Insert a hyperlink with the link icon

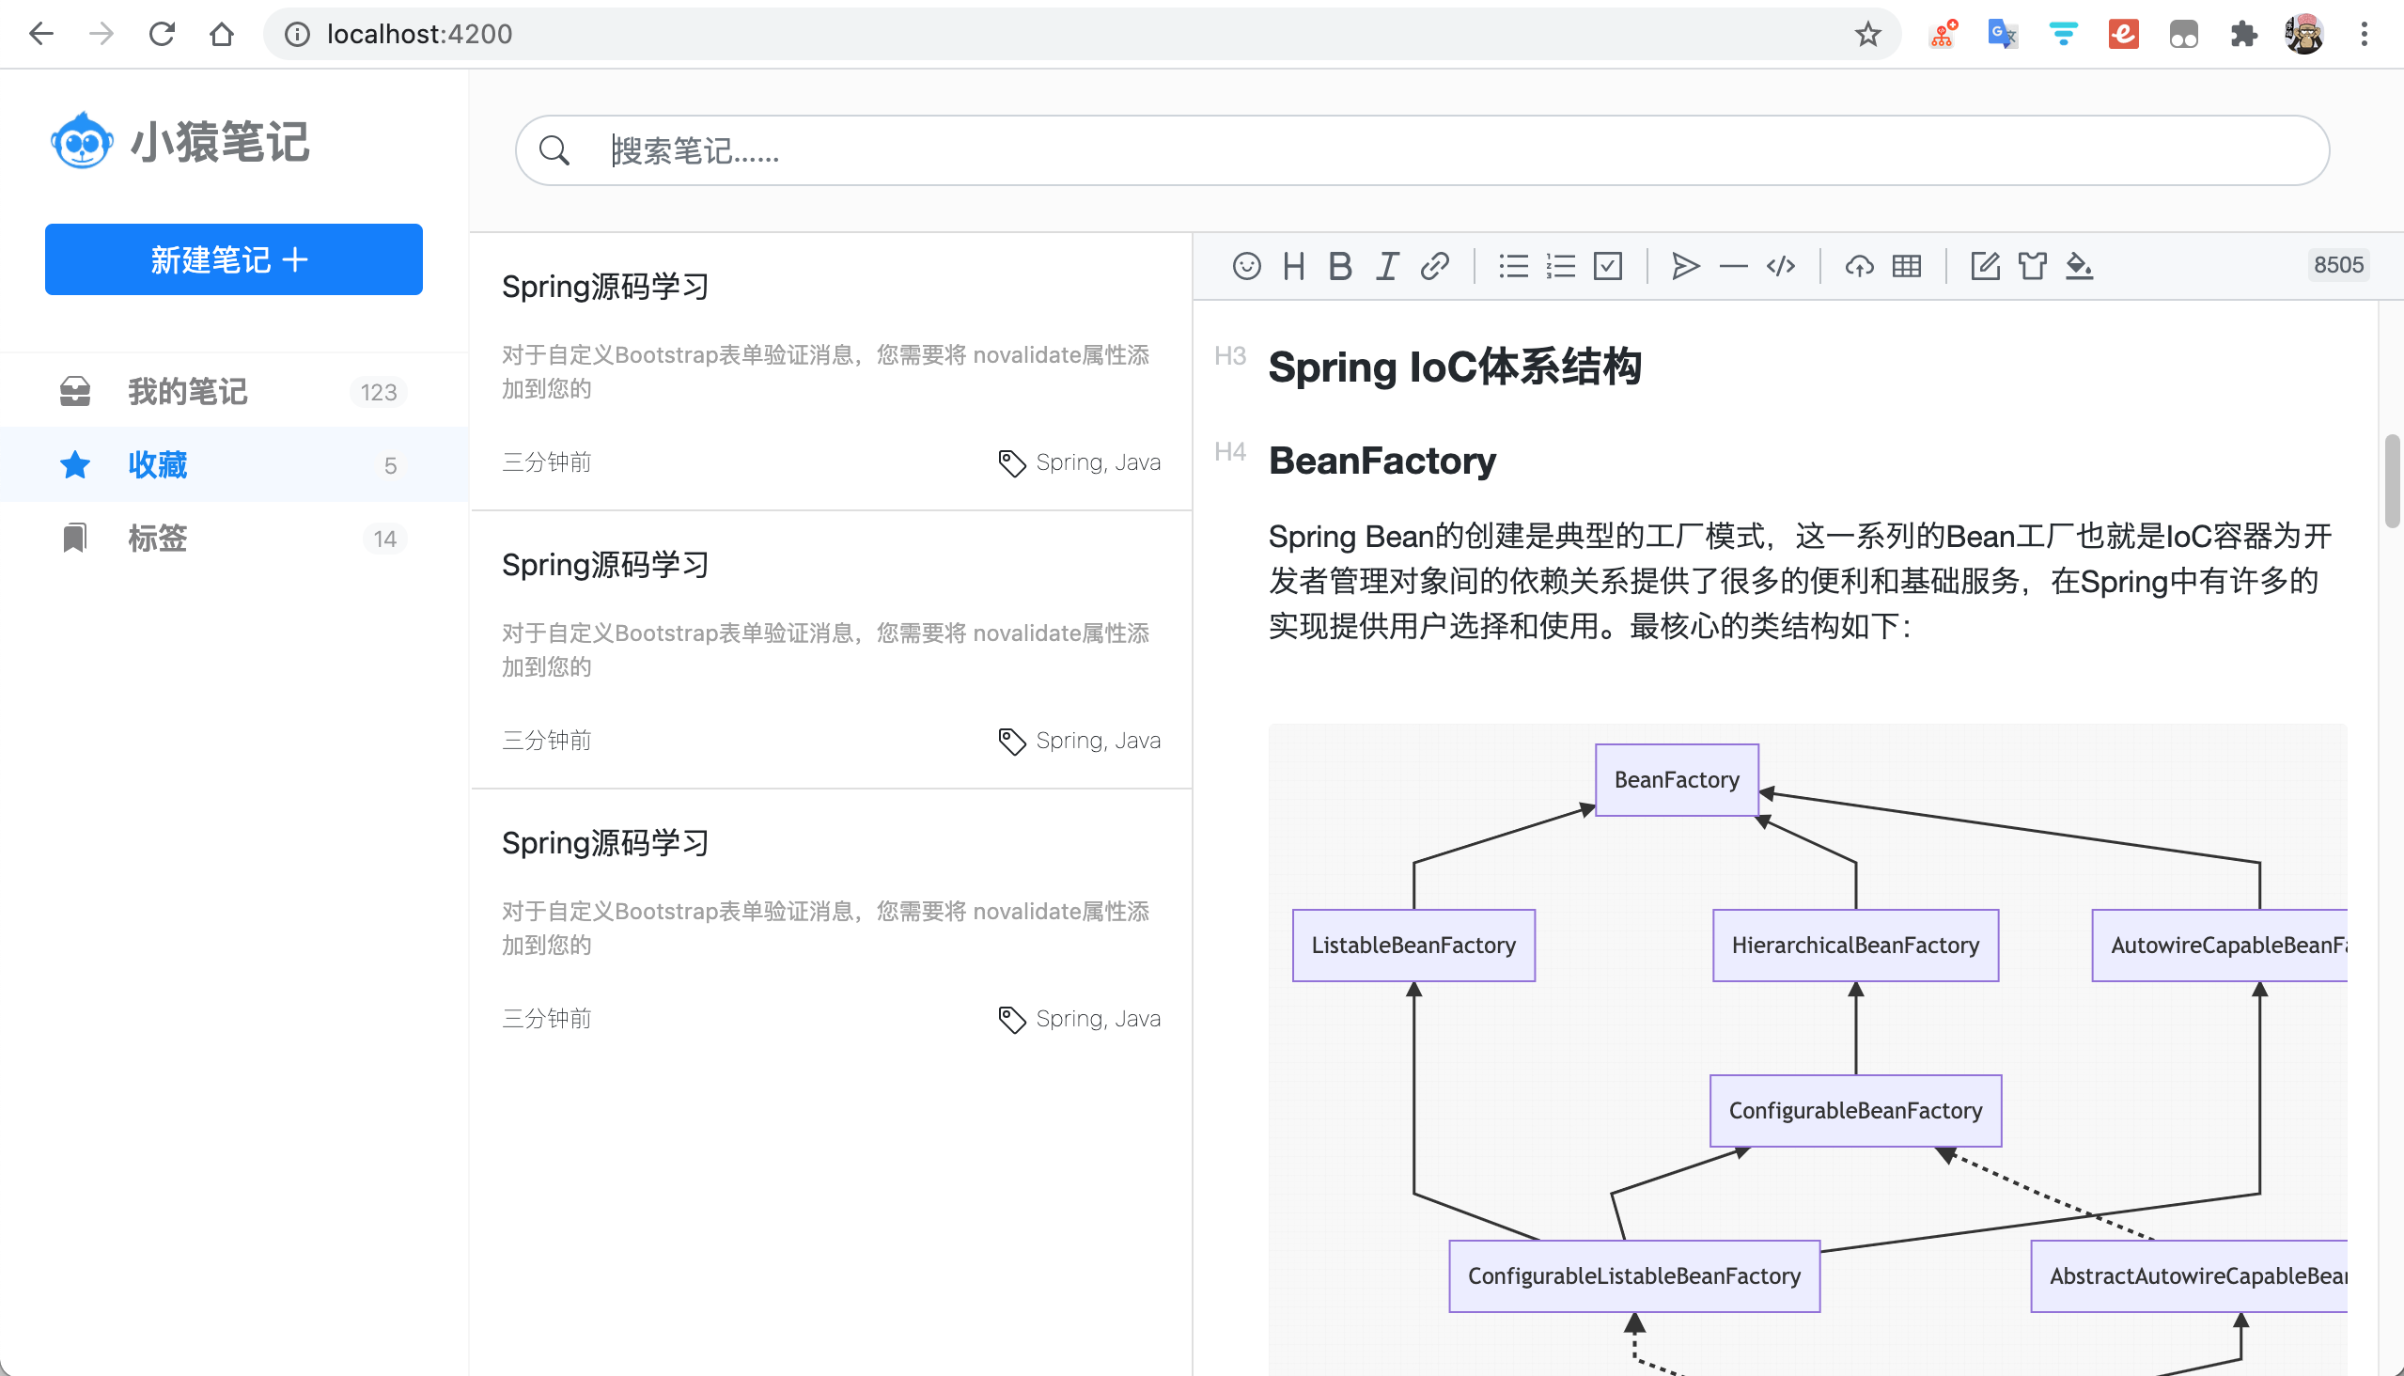tap(1434, 266)
